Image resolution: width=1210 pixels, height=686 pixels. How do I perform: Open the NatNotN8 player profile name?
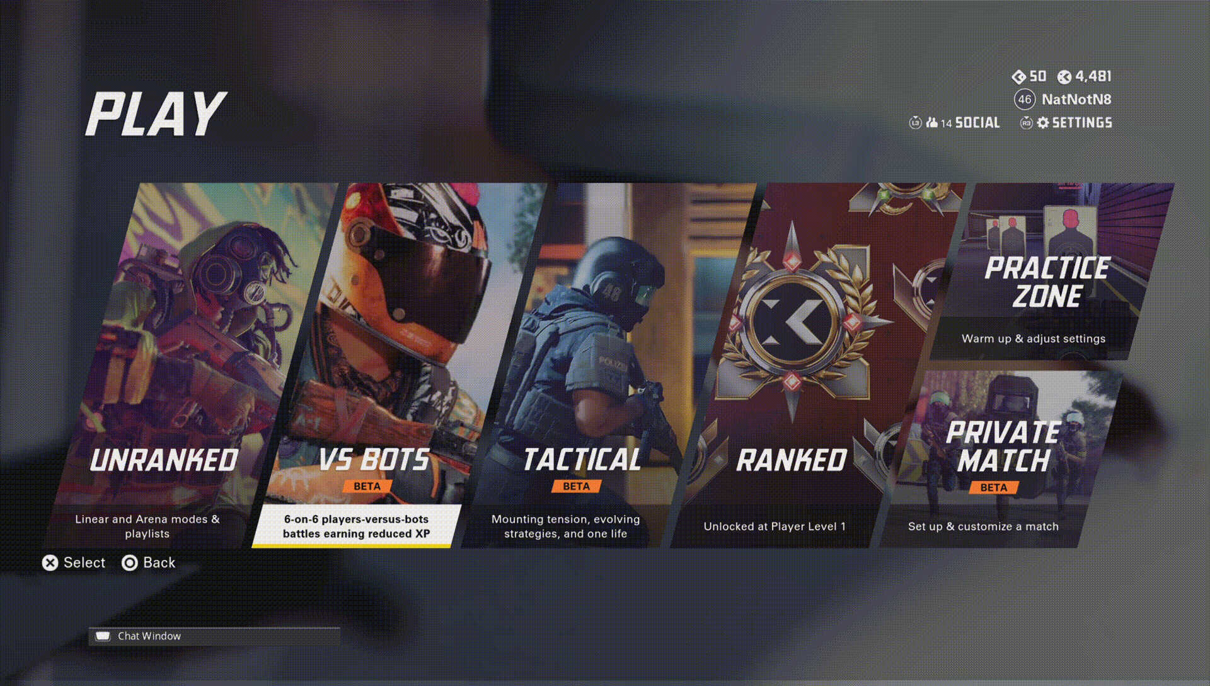tap(1076, 100)
